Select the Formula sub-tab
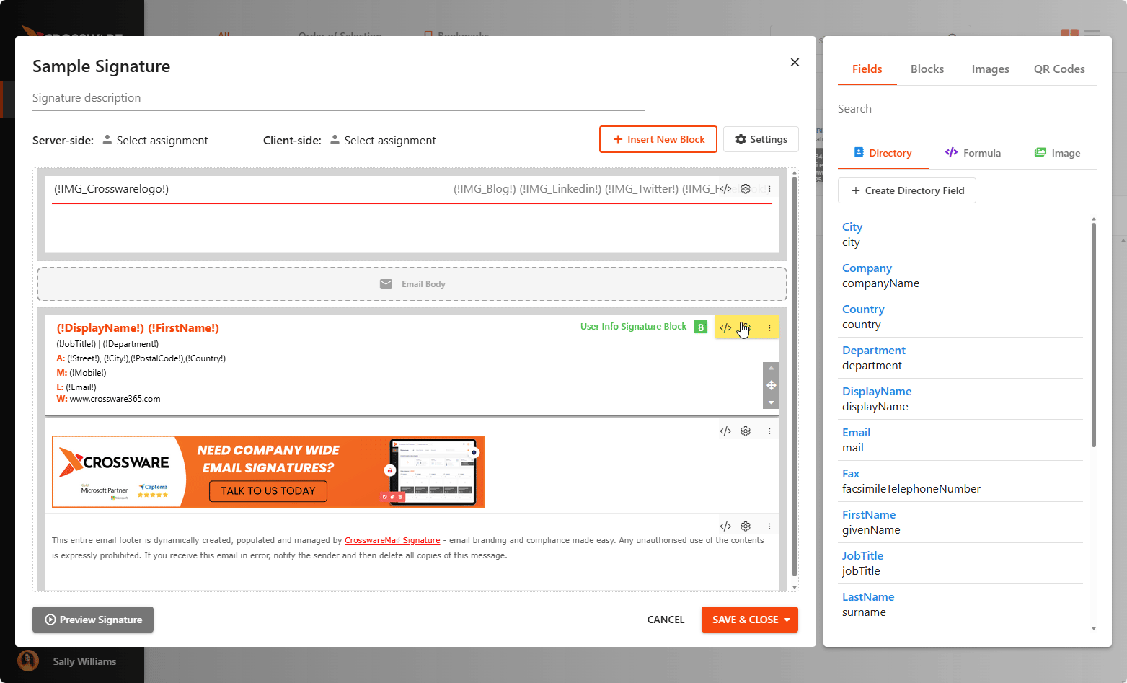Viewport: 1127px width, 683px height. click(x=973, y=153)
